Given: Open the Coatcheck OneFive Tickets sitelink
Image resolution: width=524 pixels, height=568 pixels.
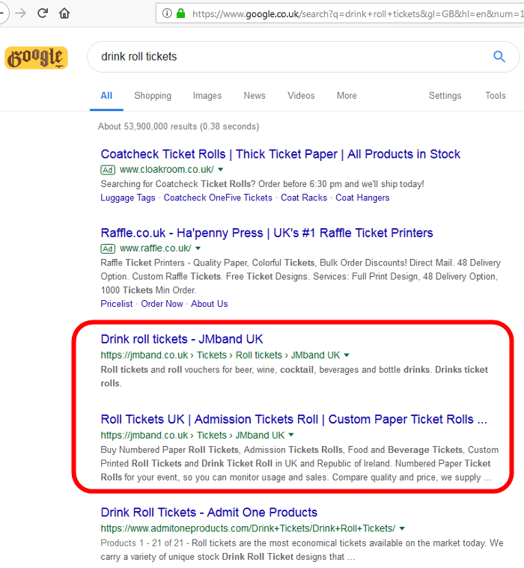Looking at the screenshot, I should (x=218, y=198).
